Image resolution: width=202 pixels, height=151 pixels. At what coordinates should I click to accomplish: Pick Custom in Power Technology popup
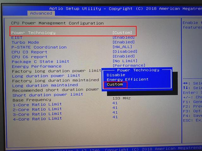pos(115,84)
